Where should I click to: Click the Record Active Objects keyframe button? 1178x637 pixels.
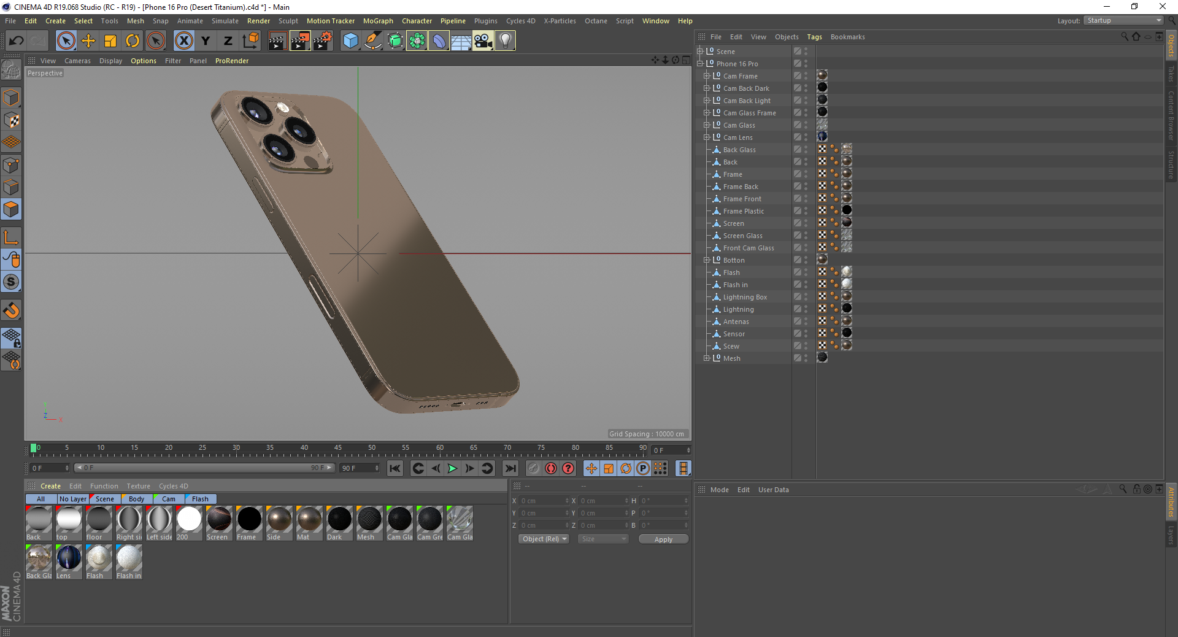click(x=551, y=468)
